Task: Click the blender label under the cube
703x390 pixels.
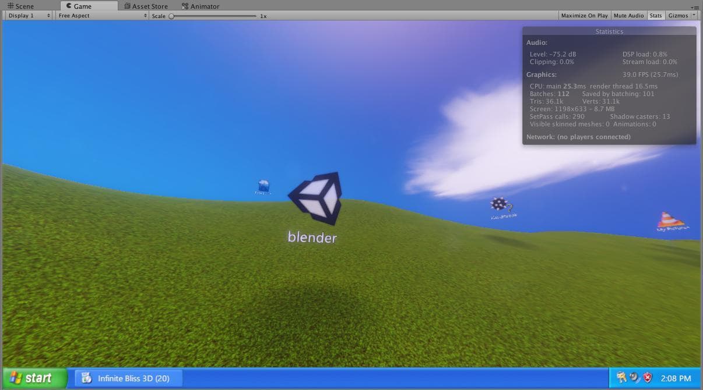Action: (x=312, y=237)
